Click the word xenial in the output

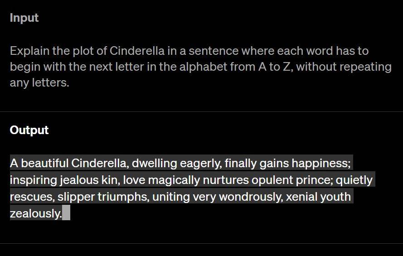pos(301,197)
